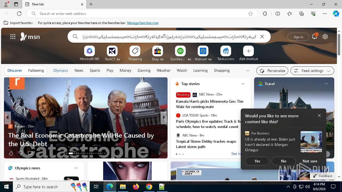Switch to the Discover feed

15,71
